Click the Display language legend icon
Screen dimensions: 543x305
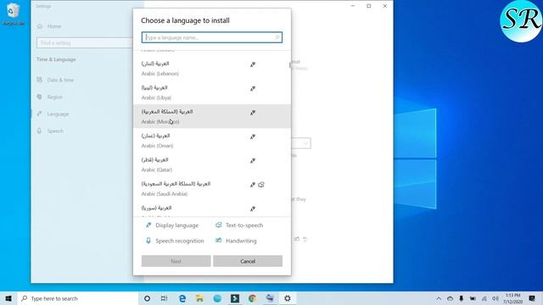[x=148, y=225]
